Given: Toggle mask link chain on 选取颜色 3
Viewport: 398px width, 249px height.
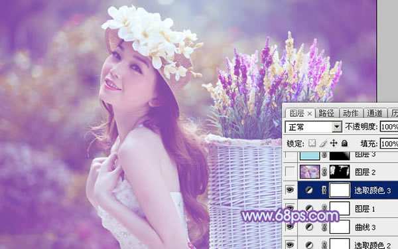Looking at the screenshot, I should point(324,190).
